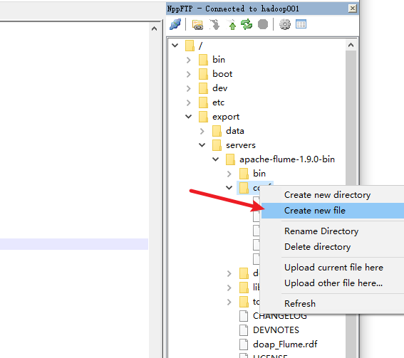This screenshot has width=404, height=358.
Task: Click the download file toolbar icon
Action: (x=214, y=25)
